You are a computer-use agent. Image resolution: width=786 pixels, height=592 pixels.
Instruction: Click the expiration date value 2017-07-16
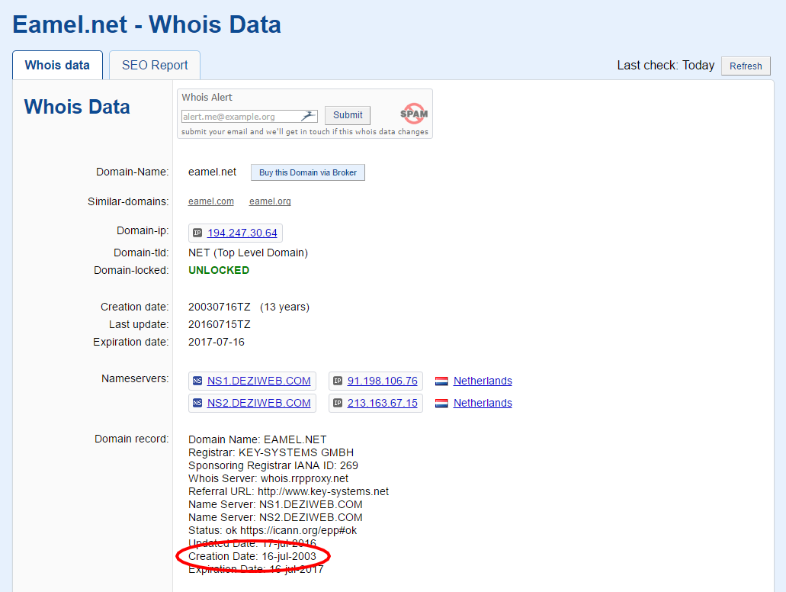pos(216,342)
